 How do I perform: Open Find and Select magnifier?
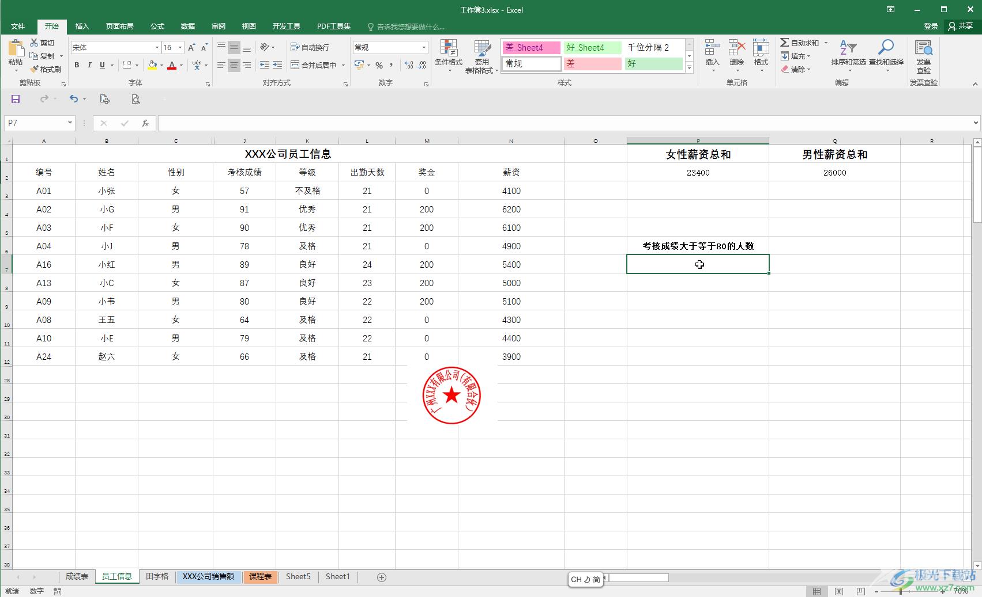(886, 48)
